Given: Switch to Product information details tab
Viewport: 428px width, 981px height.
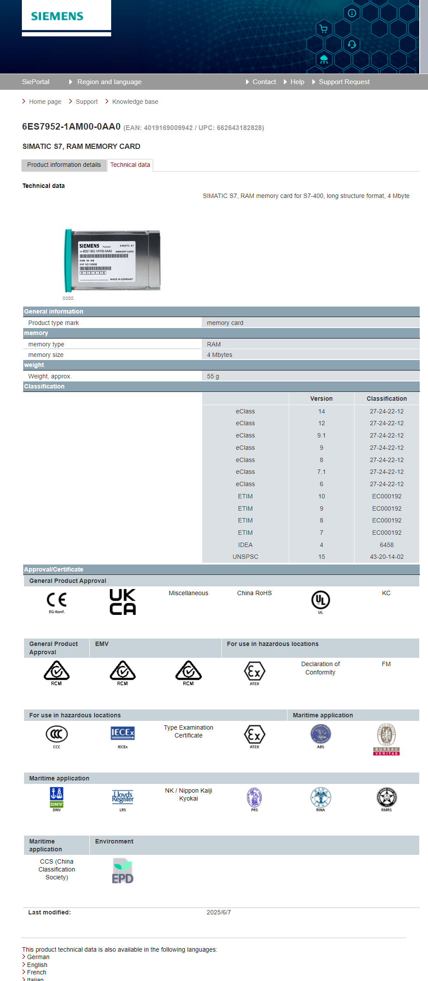Looking at the screenshot, I should tap(64, 165).
